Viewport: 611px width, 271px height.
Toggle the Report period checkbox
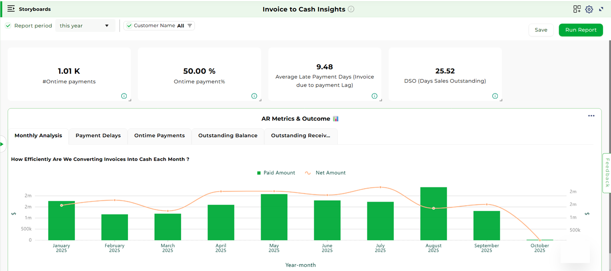(8, 26)
